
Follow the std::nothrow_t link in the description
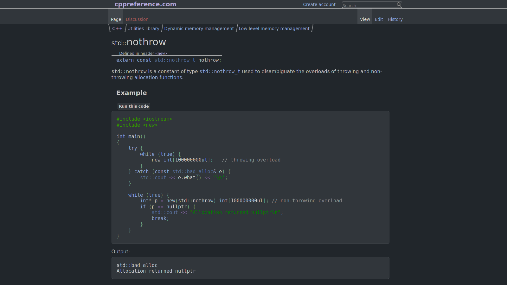tap(219, 72)
